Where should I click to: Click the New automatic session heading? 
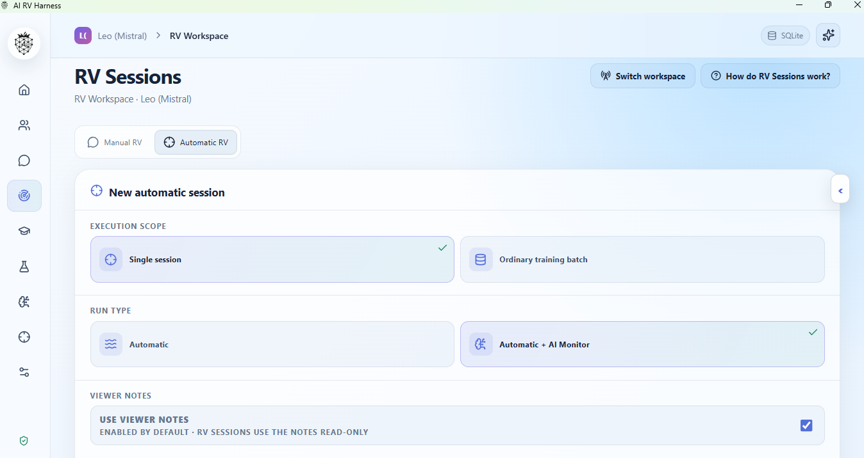click(167, 193)
